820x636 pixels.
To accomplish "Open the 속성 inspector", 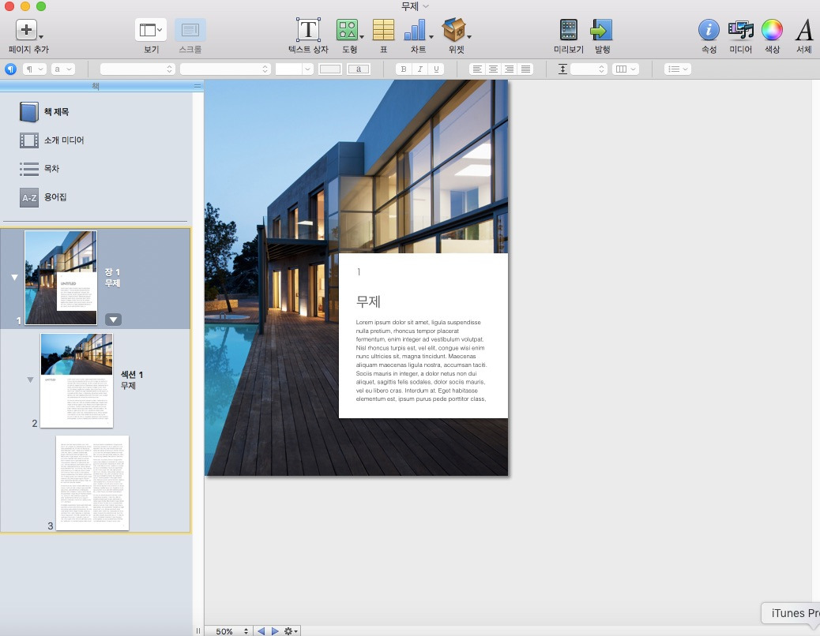I will tap(709, 30).
